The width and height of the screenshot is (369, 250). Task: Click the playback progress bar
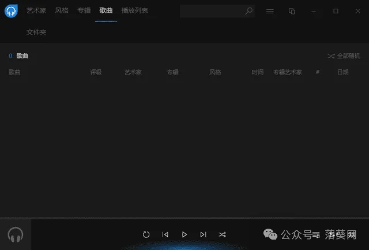point(184,218)
